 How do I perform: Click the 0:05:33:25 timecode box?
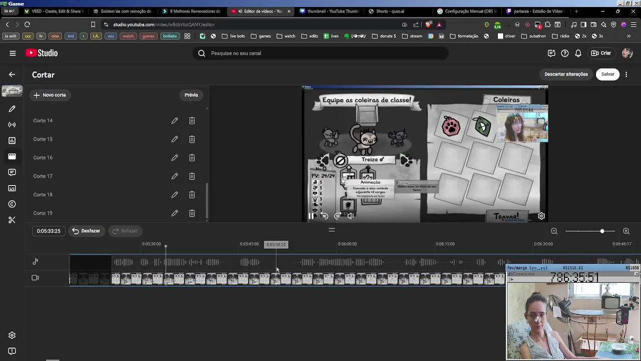[x=49, y=231]
